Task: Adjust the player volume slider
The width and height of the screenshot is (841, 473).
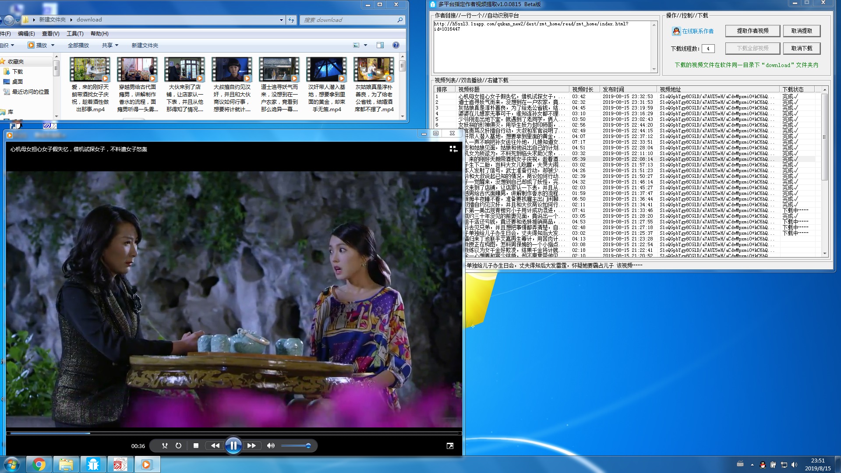Action: pyautogui.click(x=296, y=446)
